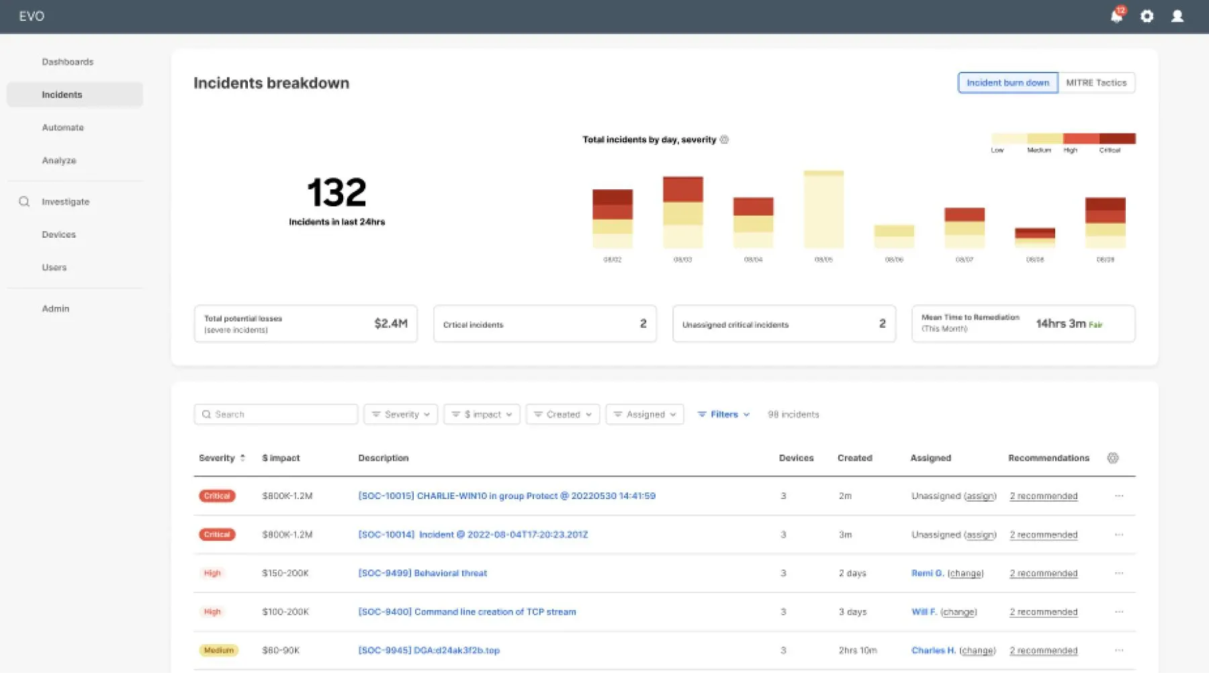Open Analyze in sidebar
The width and height of the screenshot is (1209, 673).
[x=59, y=161]
